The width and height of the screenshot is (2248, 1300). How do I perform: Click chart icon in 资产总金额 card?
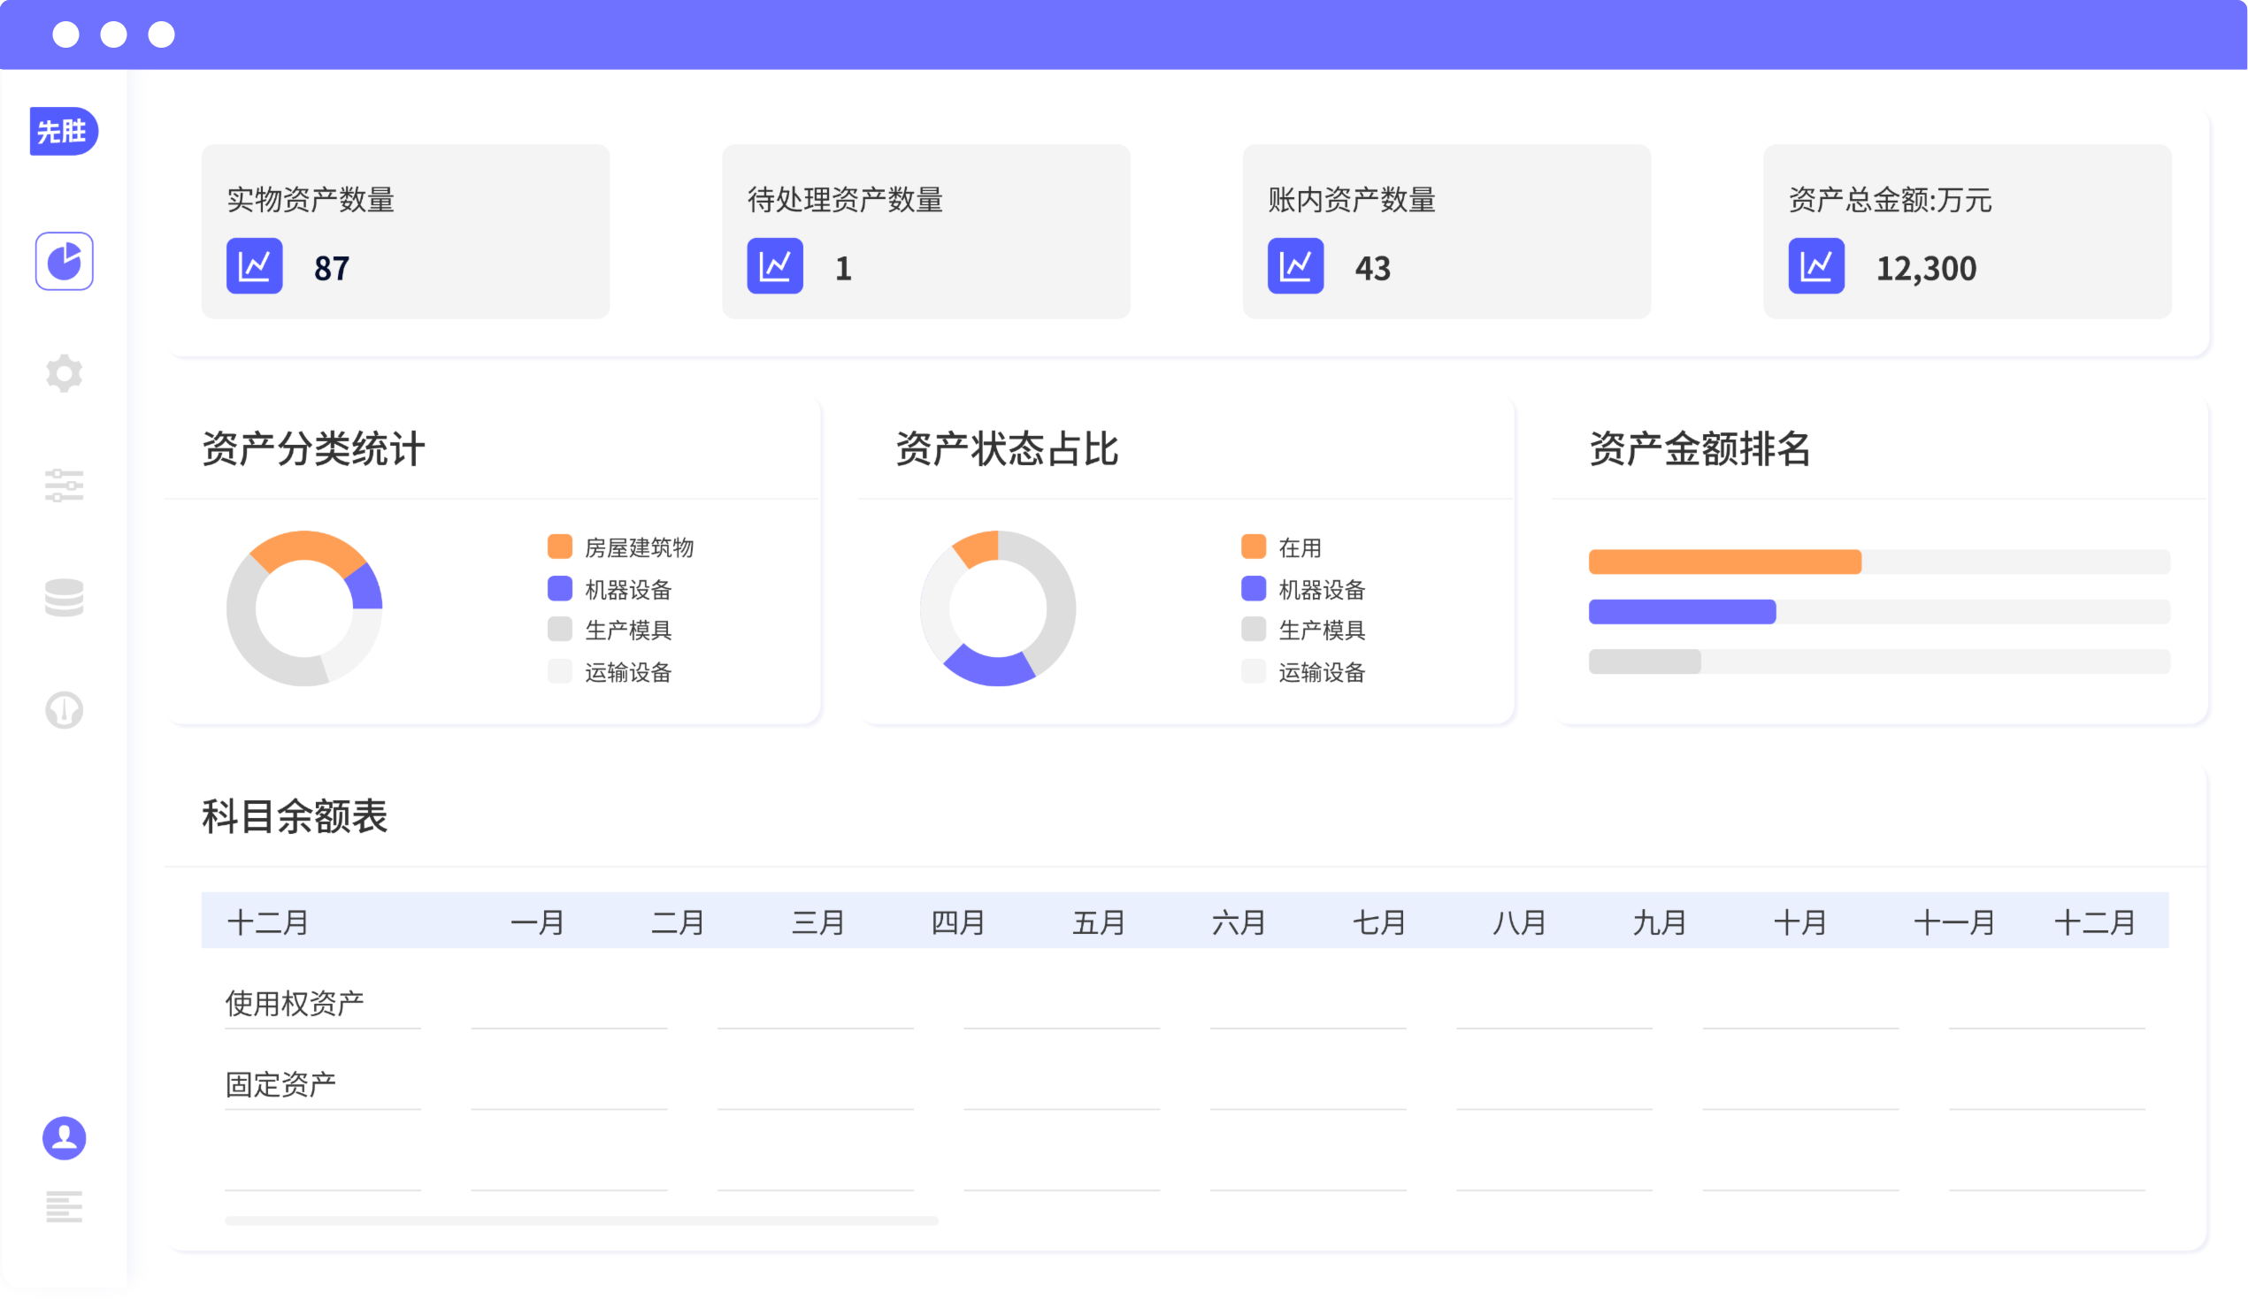coord(1815,265)
